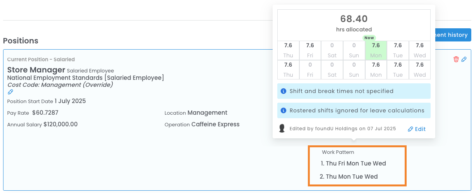This screenshot has height=193, width=474.
Task: Click info icon beside shift times notice
Action: [283, 91]
